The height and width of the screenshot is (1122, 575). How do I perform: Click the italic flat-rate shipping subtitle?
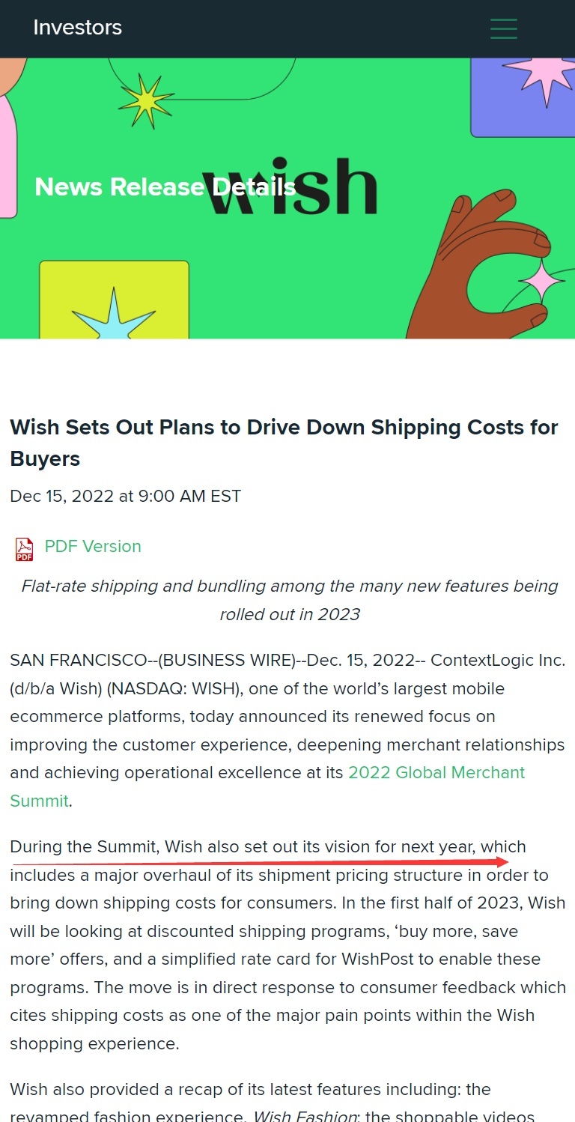click(289, 600)
